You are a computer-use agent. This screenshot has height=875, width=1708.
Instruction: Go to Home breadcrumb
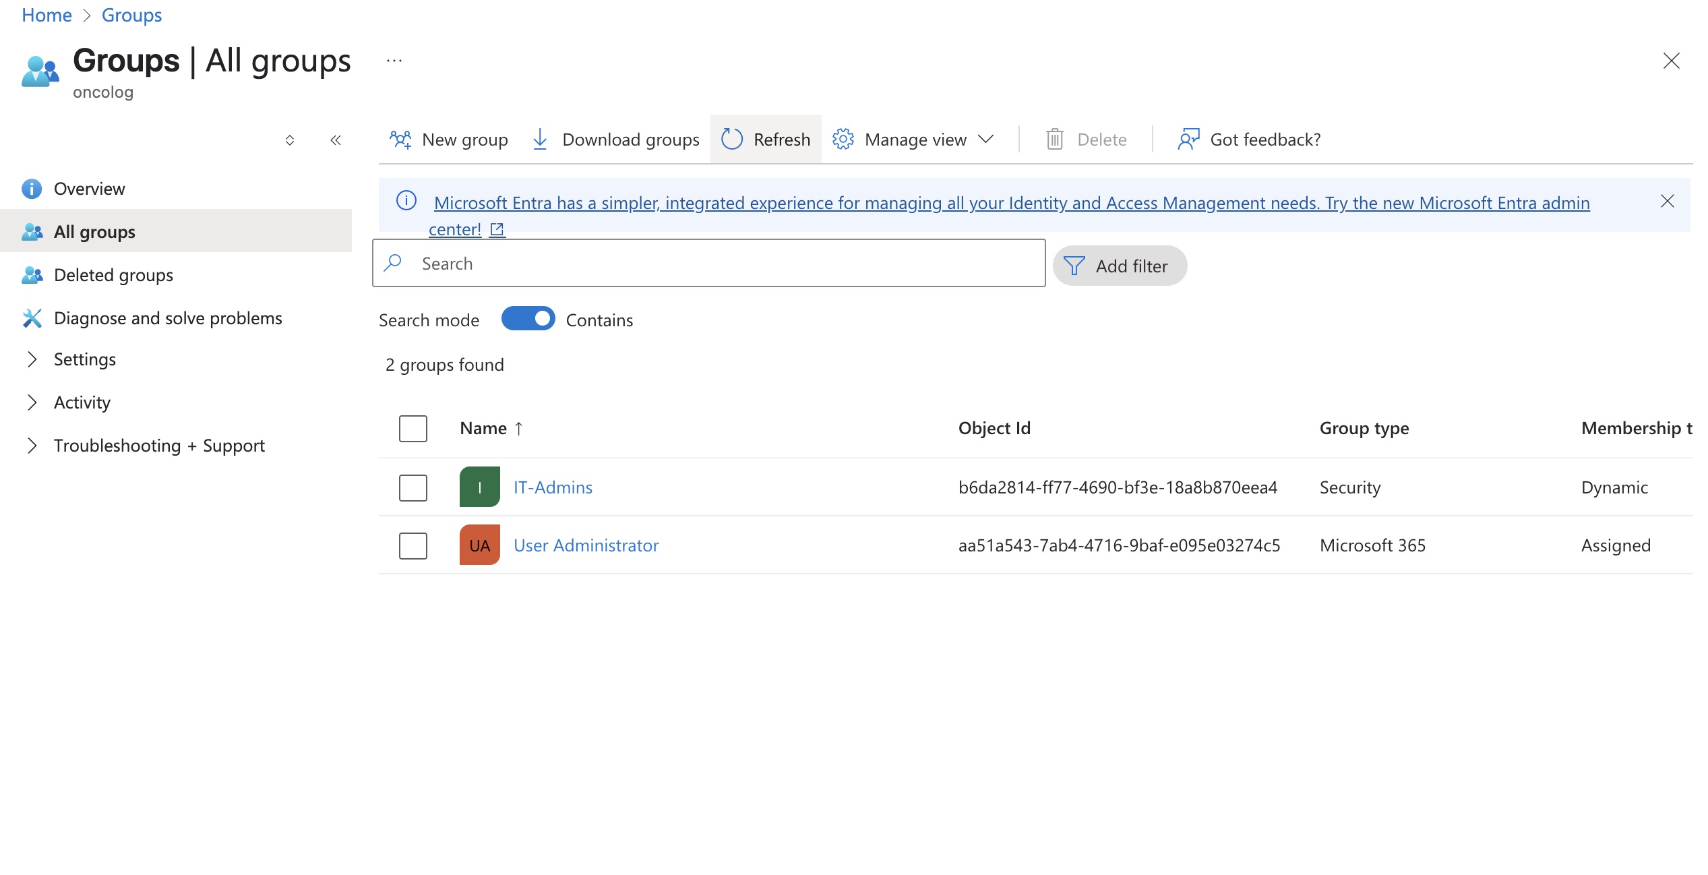point(47,15)
